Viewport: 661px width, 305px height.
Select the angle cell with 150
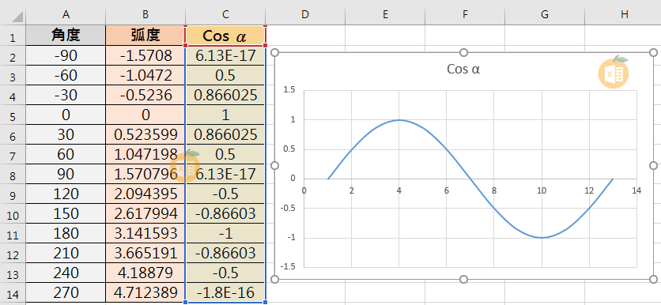coord(66,213)
